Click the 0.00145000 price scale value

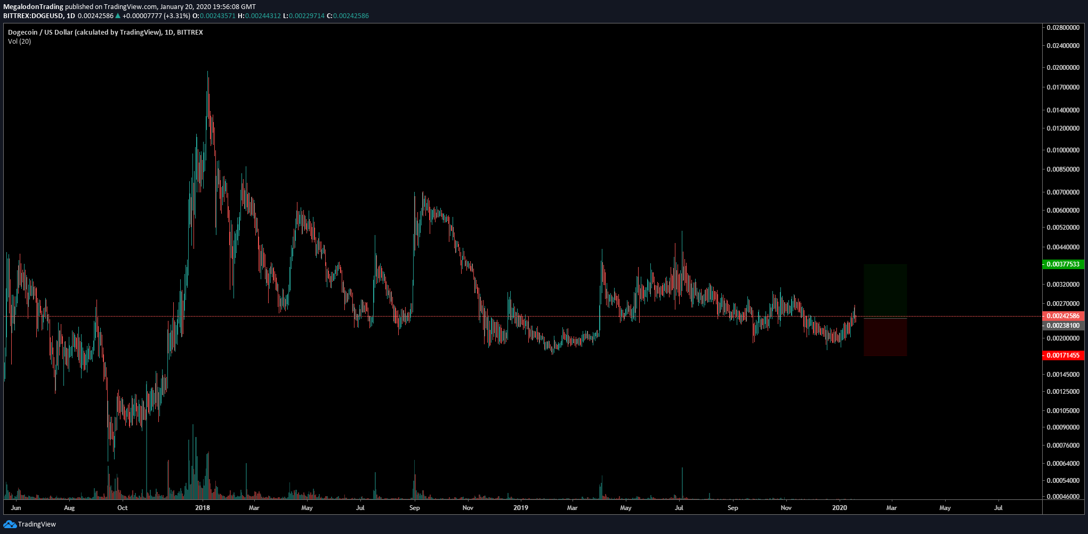1063,375
